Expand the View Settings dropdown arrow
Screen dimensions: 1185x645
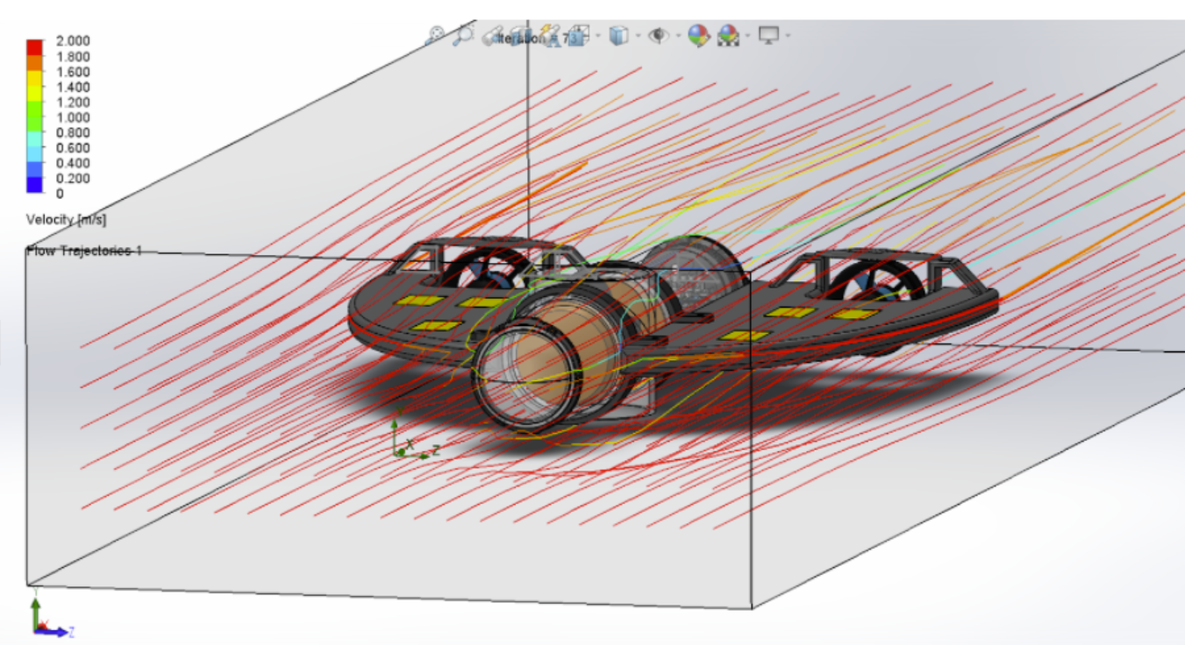[x=788, y=36]
